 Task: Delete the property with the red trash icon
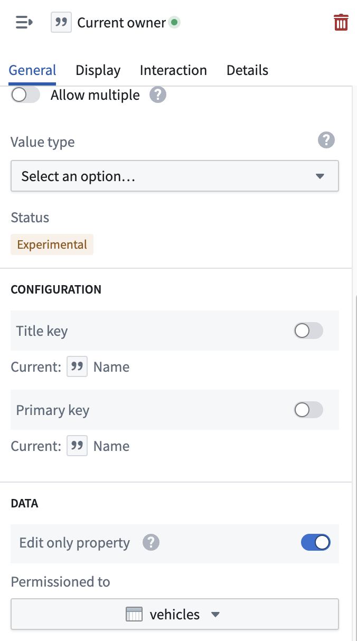click(341, 23)
